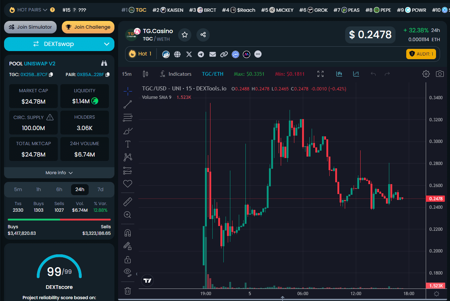
Task: Toggle the blue candlestick trades chart icon
Action: click(339, 74)
